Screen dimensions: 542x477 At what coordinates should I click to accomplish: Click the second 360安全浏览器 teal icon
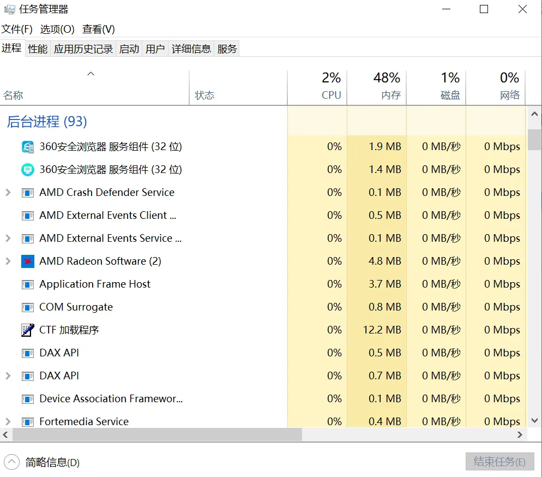pyautogui.click(x=27, y=170)
